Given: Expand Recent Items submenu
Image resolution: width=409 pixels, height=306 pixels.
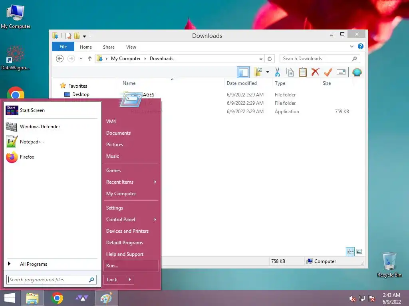Looking at the screenshot, I should pyautogui.click(x=131, y=182).
